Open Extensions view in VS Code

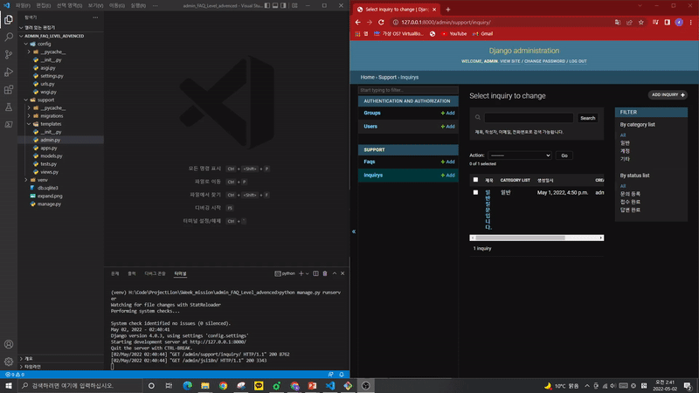click(x=9, y=90)
